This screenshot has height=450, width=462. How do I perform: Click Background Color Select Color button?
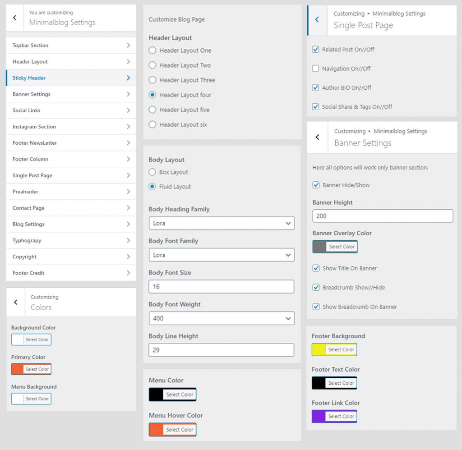tap(37, 340)
